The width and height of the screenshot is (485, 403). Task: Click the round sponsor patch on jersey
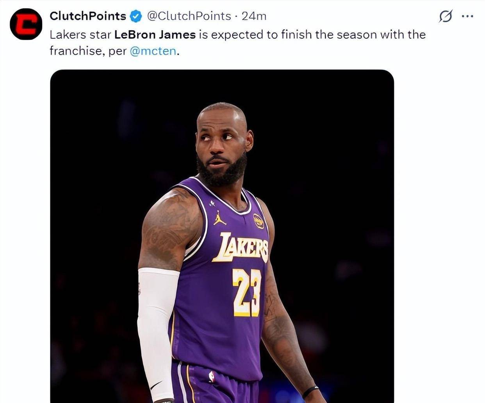(x=258, y=221)
